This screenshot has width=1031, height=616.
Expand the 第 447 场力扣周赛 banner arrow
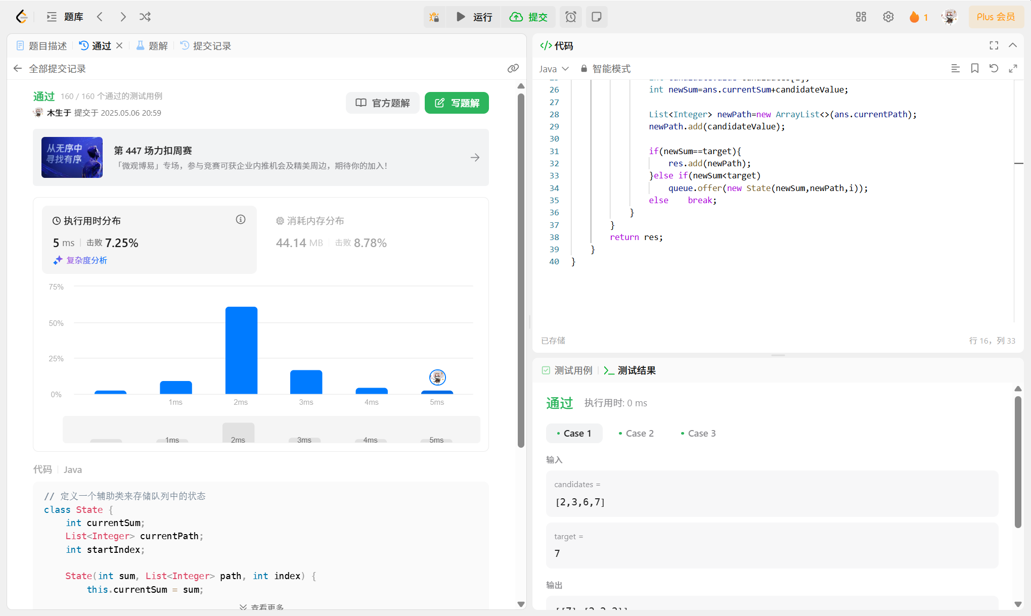(475, 158)
